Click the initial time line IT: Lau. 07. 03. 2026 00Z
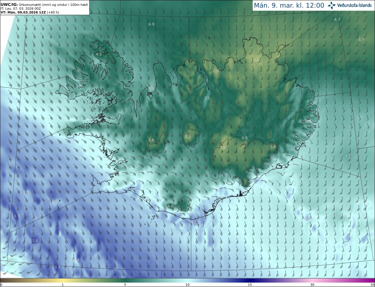 [x=21, y=8]
